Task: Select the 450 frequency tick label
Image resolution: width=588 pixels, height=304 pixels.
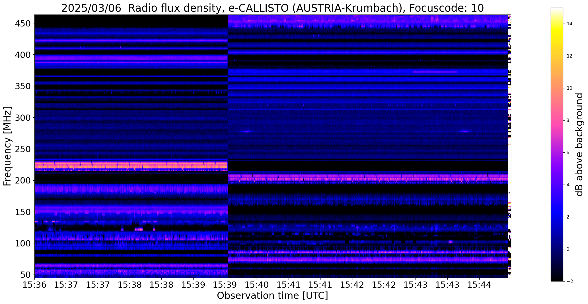Action: [22, 24]
